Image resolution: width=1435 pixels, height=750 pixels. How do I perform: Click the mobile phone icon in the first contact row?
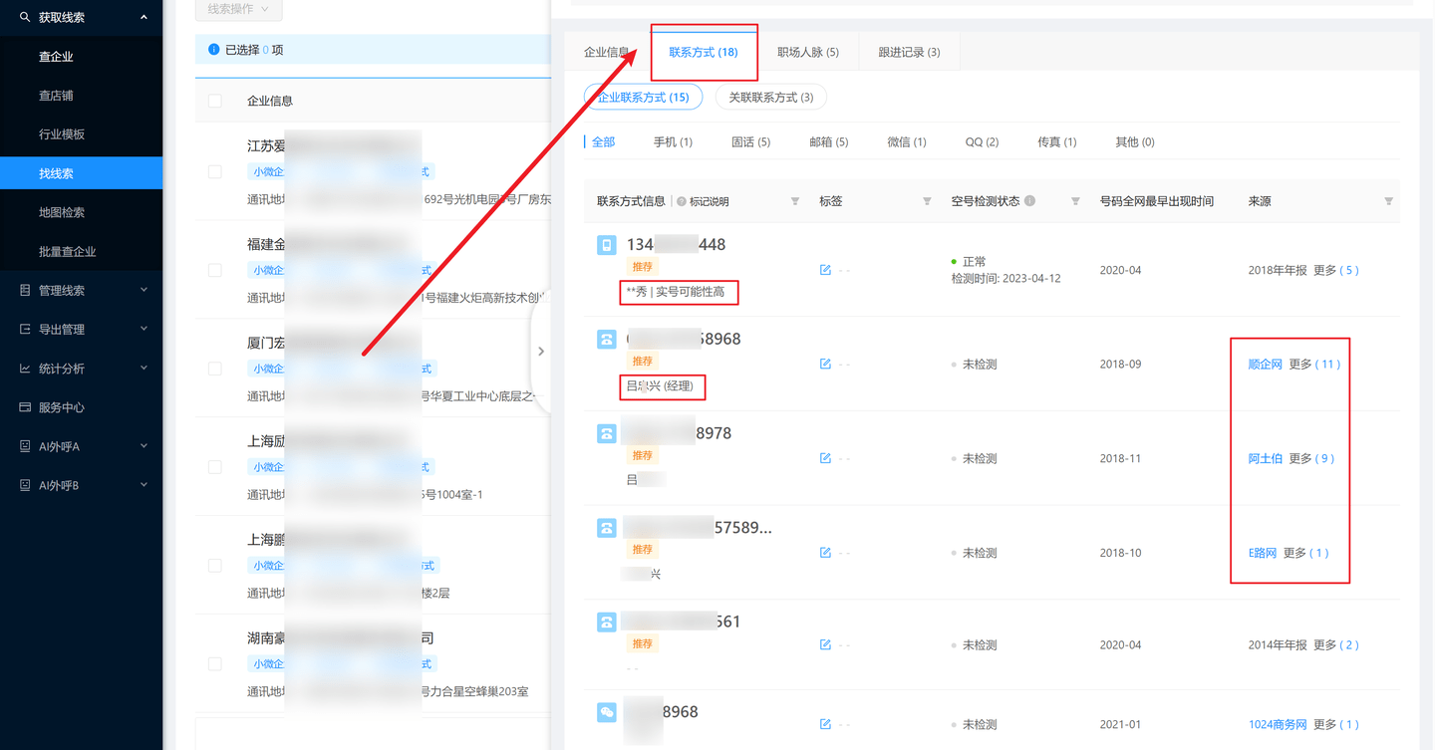606,245
